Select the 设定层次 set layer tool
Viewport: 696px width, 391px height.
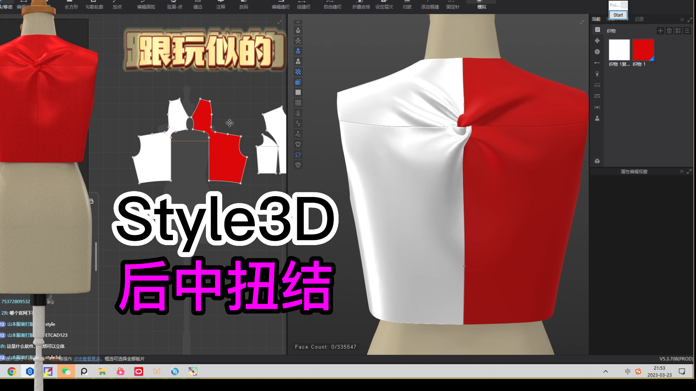point(384,5)
